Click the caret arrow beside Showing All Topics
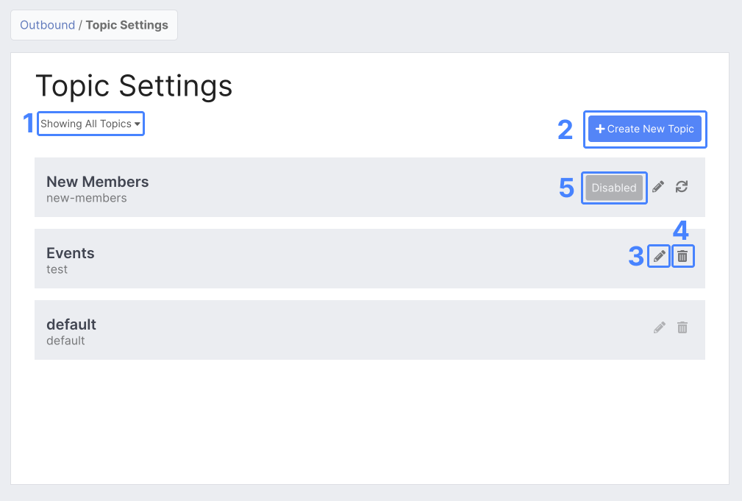 138,124
